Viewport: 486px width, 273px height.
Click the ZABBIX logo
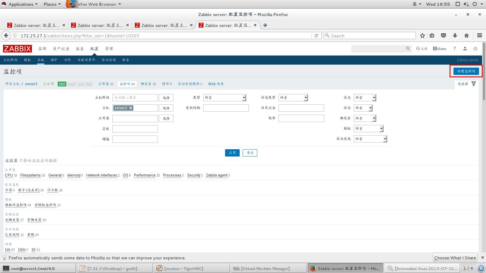click(x=17, y=49)
